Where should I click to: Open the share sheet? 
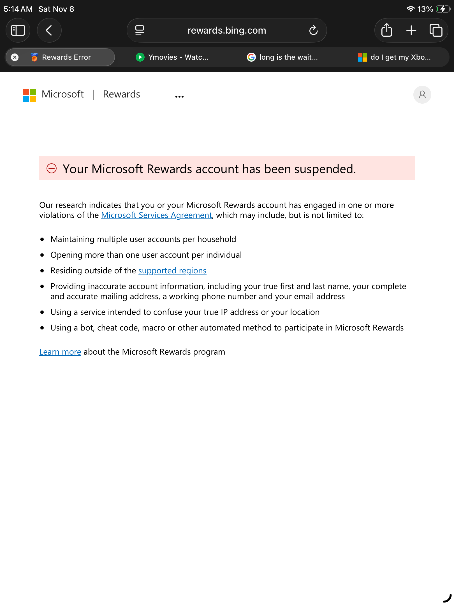coord(387,30)
